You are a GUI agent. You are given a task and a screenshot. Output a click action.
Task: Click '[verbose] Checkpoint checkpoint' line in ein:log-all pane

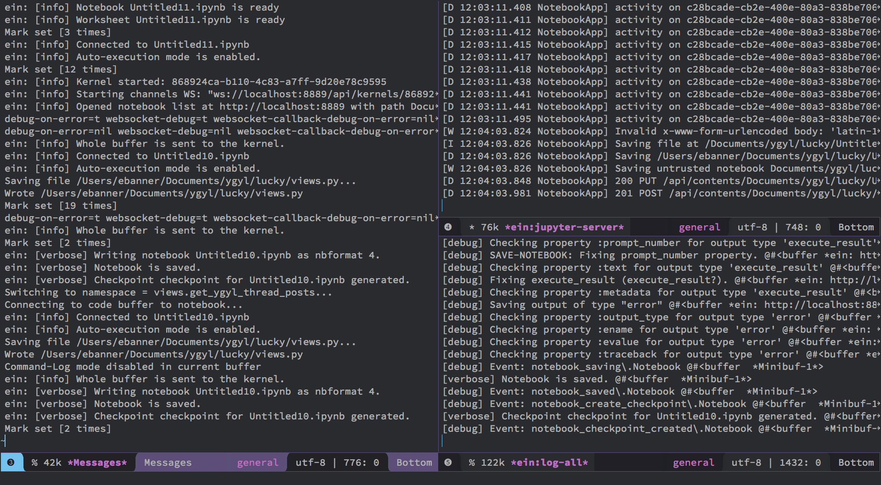coord(661,416)
